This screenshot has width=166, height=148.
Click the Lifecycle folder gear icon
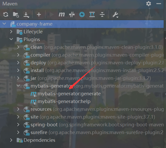tap(20, 32)
